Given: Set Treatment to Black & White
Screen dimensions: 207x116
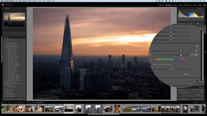Looking at the screenshot, I should click(201, 90).
